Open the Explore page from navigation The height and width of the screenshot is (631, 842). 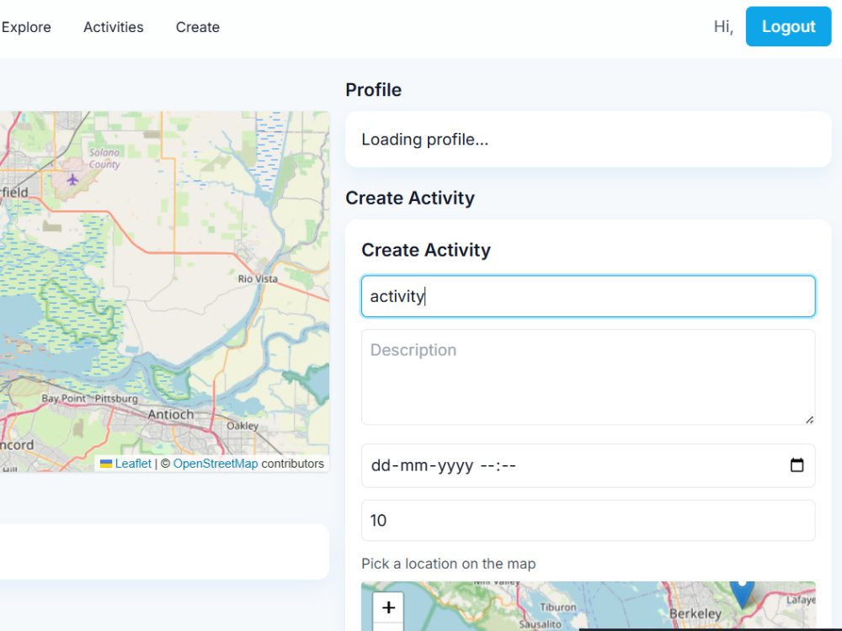(26, 28)
